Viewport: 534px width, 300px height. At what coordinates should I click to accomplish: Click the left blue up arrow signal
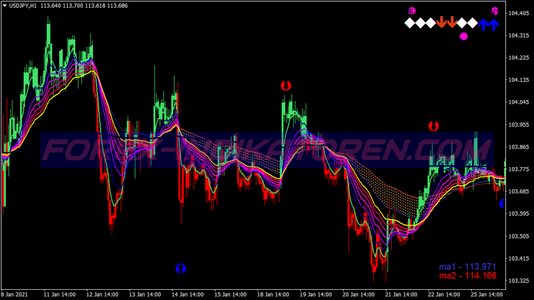[483, 24]
